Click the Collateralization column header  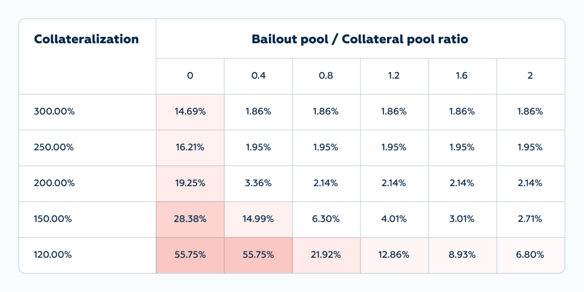pyautogui.click(x=87, y=39)
